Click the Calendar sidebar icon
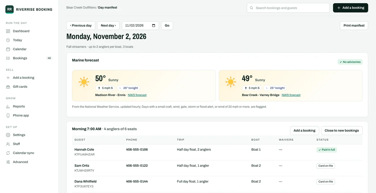376x193 pixels. point(8,49)
